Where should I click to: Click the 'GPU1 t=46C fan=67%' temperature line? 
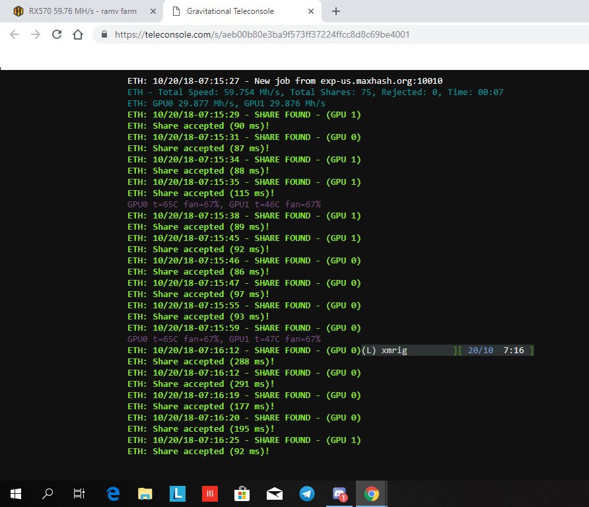pyautogui.click(x=224, y=204)
